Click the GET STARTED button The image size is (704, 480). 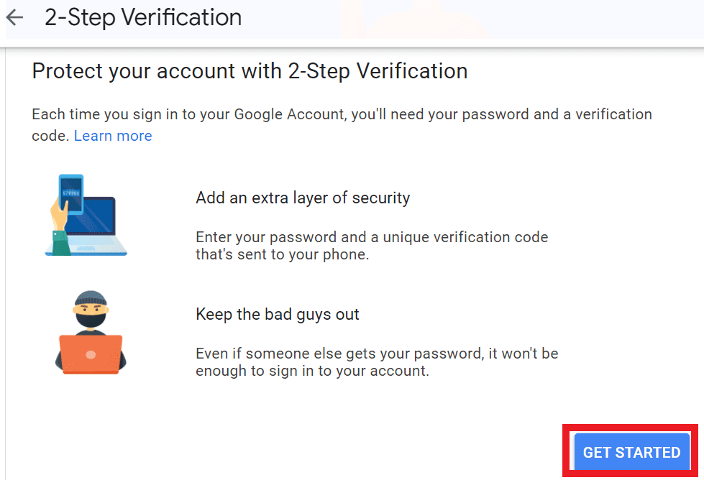631,452
